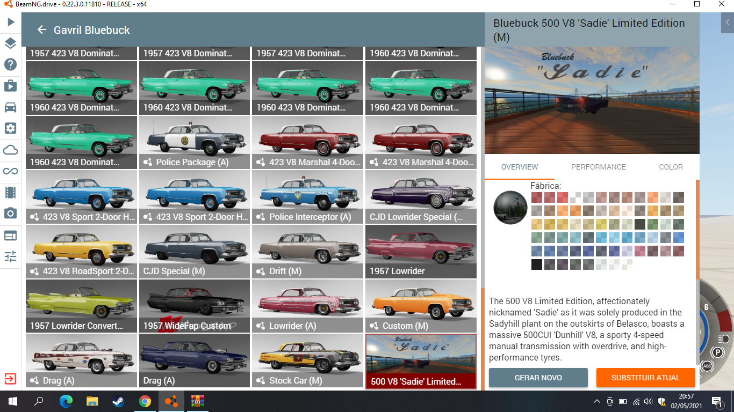Open WinRAR from the taskbar
734x412 pixels.
pyautogui.click(x=198, y=401)
